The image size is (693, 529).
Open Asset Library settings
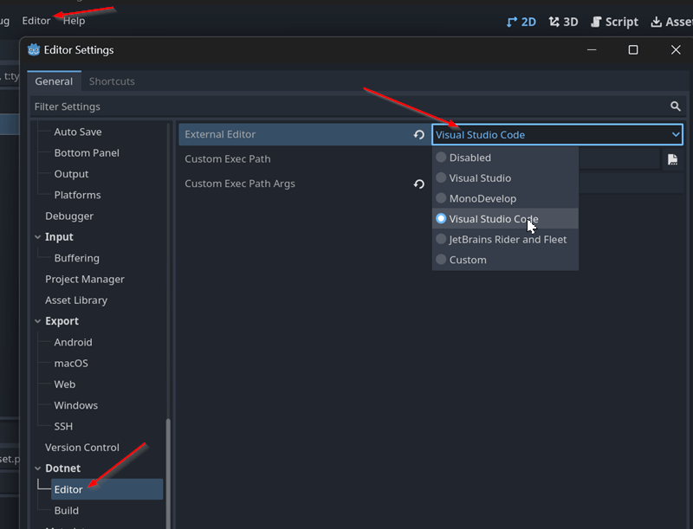click(76, 300)
